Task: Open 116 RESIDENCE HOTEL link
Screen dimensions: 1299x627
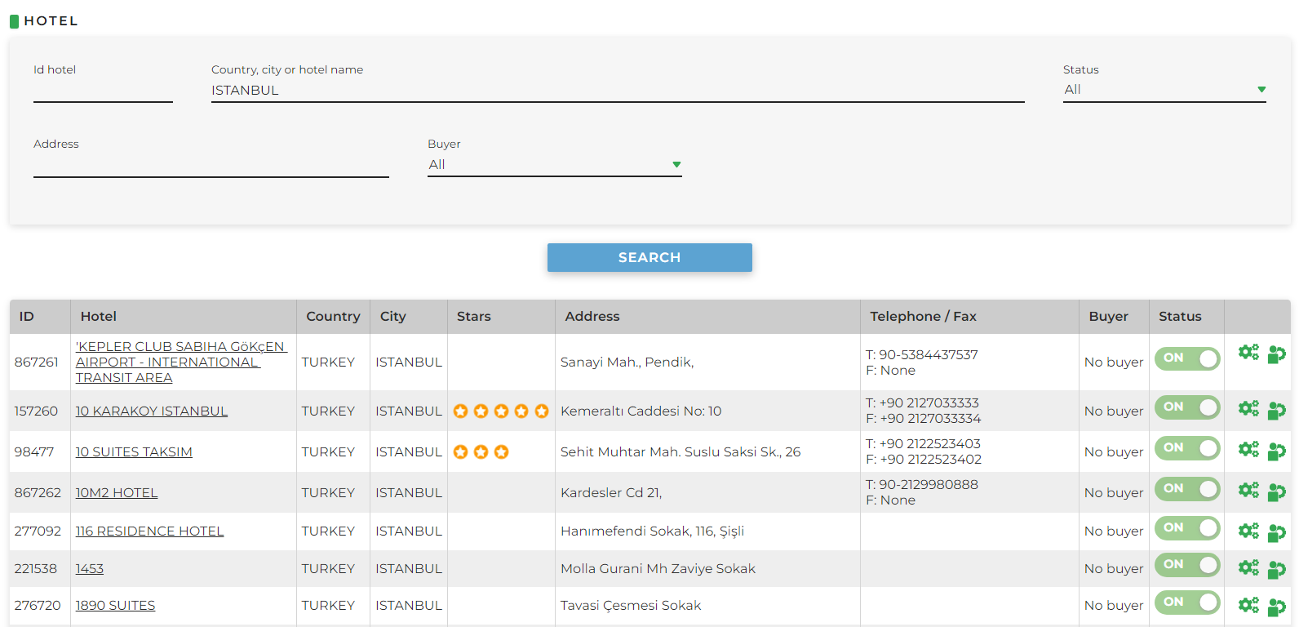Action: [x=149, y=531]
